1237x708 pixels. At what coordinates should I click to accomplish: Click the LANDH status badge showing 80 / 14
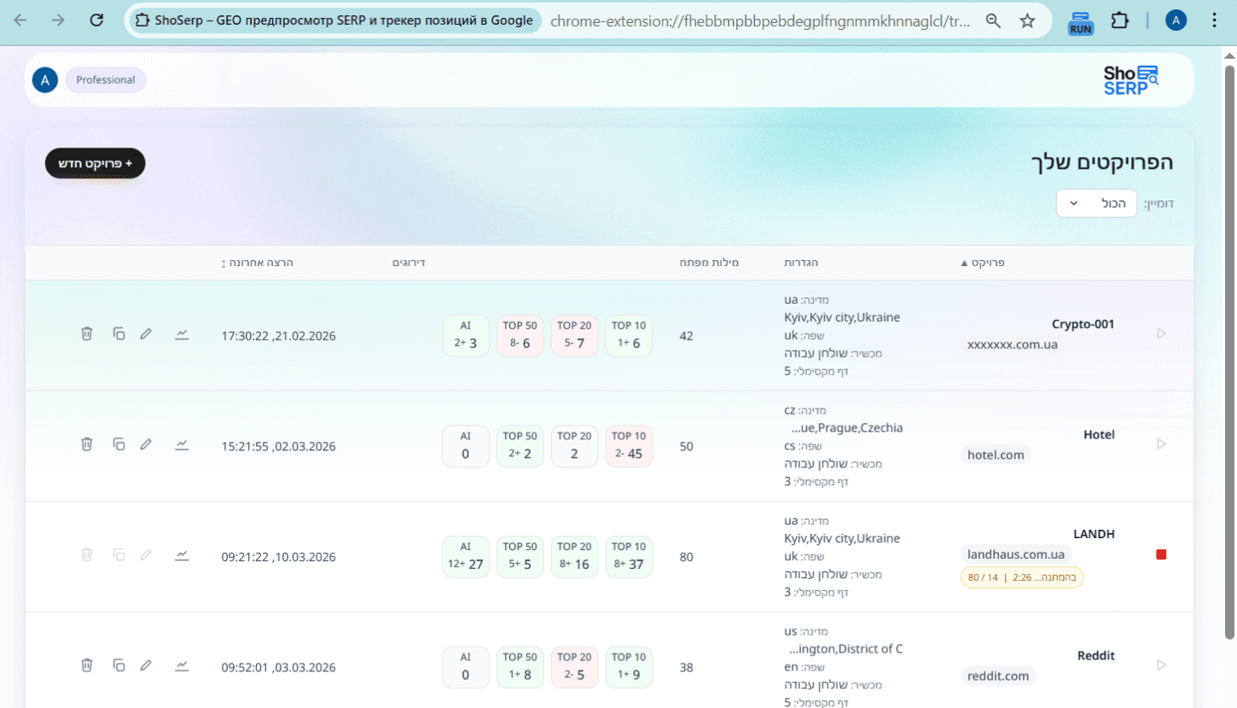(x=1022, y=577)
